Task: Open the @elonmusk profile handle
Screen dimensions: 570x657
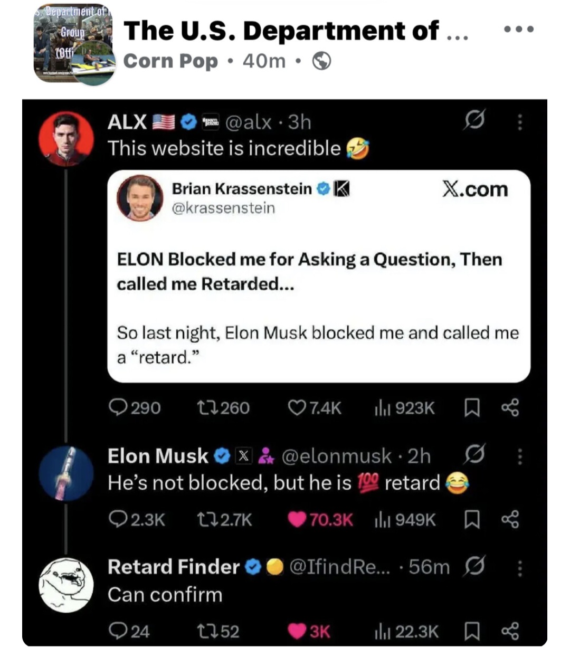Action: pos(337,456)
